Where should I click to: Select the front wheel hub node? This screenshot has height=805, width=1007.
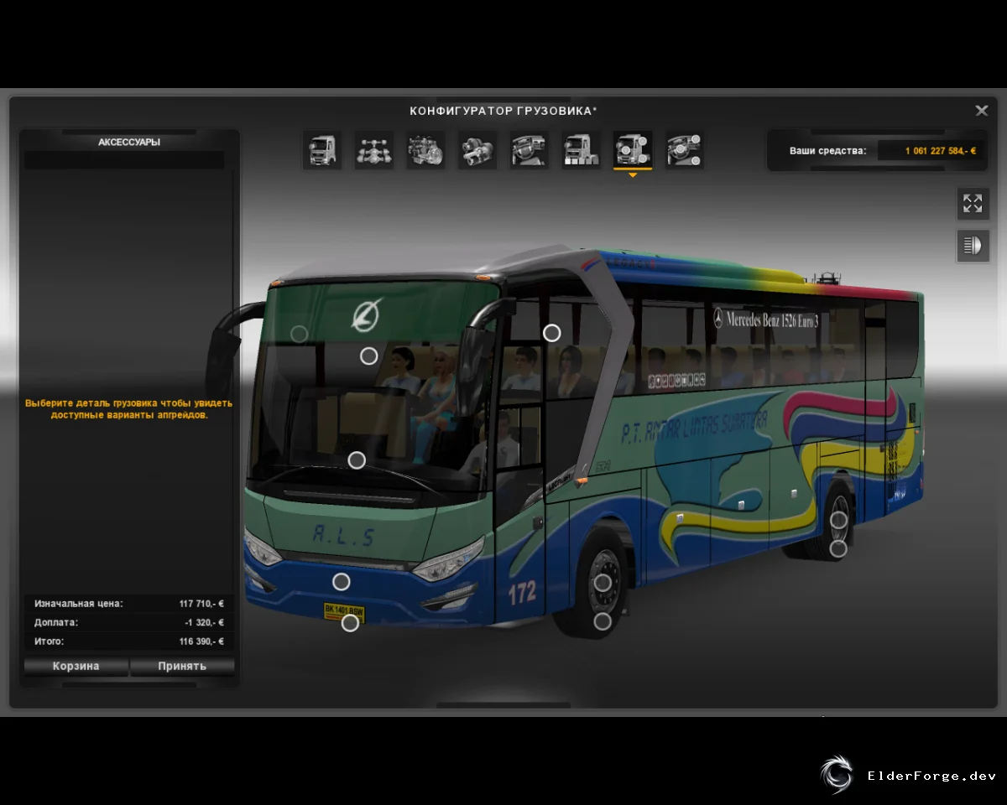603,583
